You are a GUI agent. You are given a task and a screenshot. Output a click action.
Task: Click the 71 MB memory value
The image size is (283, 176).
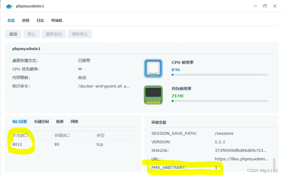(177, 96)
